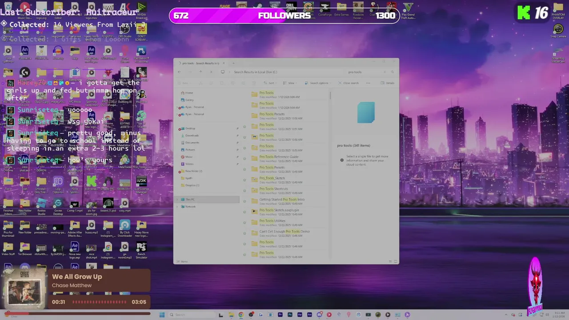This screenshot has width=569, height=320.
Task: Open the Ranch Simulator desktop shortcut
Action: (x=141, y=250)
